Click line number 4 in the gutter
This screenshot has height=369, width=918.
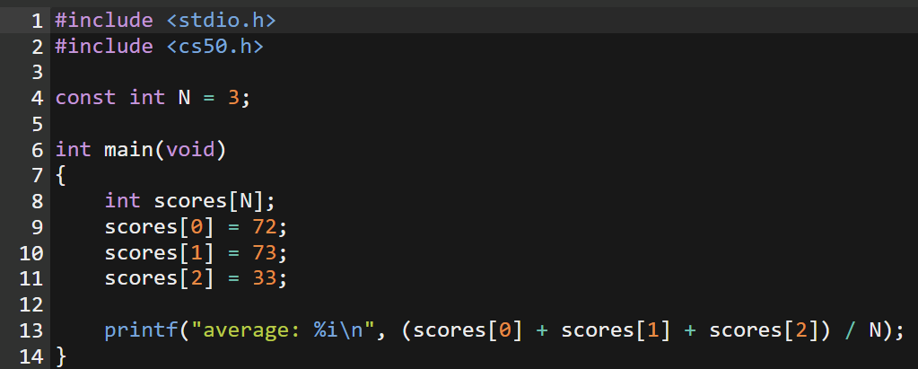pyautogui.click(x=37, y=98)
